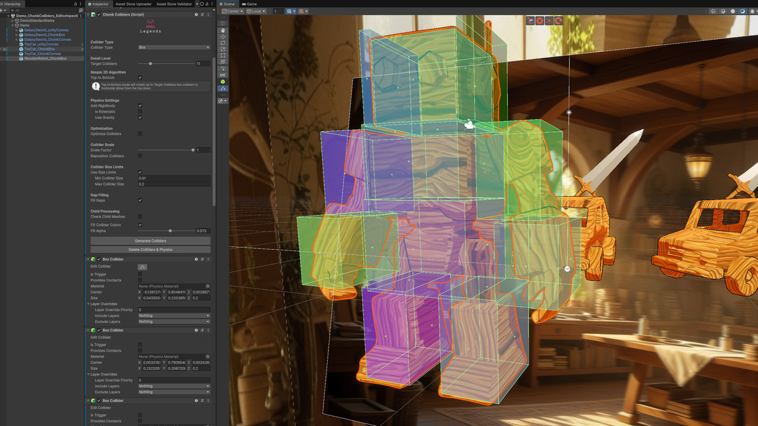Collapse the Demo_ChonkColliders scene root
The width and height of the screenshot is (758, 426).
9,16
